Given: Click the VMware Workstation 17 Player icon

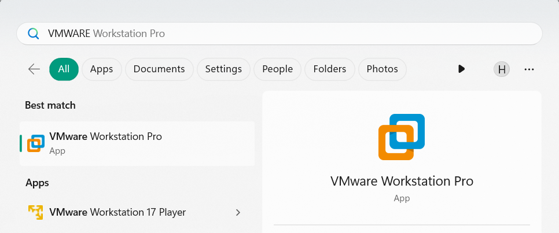Looking at the screenshot, I should 36,212.
